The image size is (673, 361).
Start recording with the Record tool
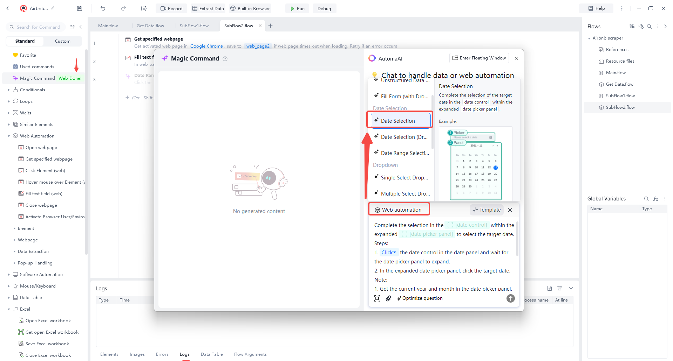click(171, 8)
